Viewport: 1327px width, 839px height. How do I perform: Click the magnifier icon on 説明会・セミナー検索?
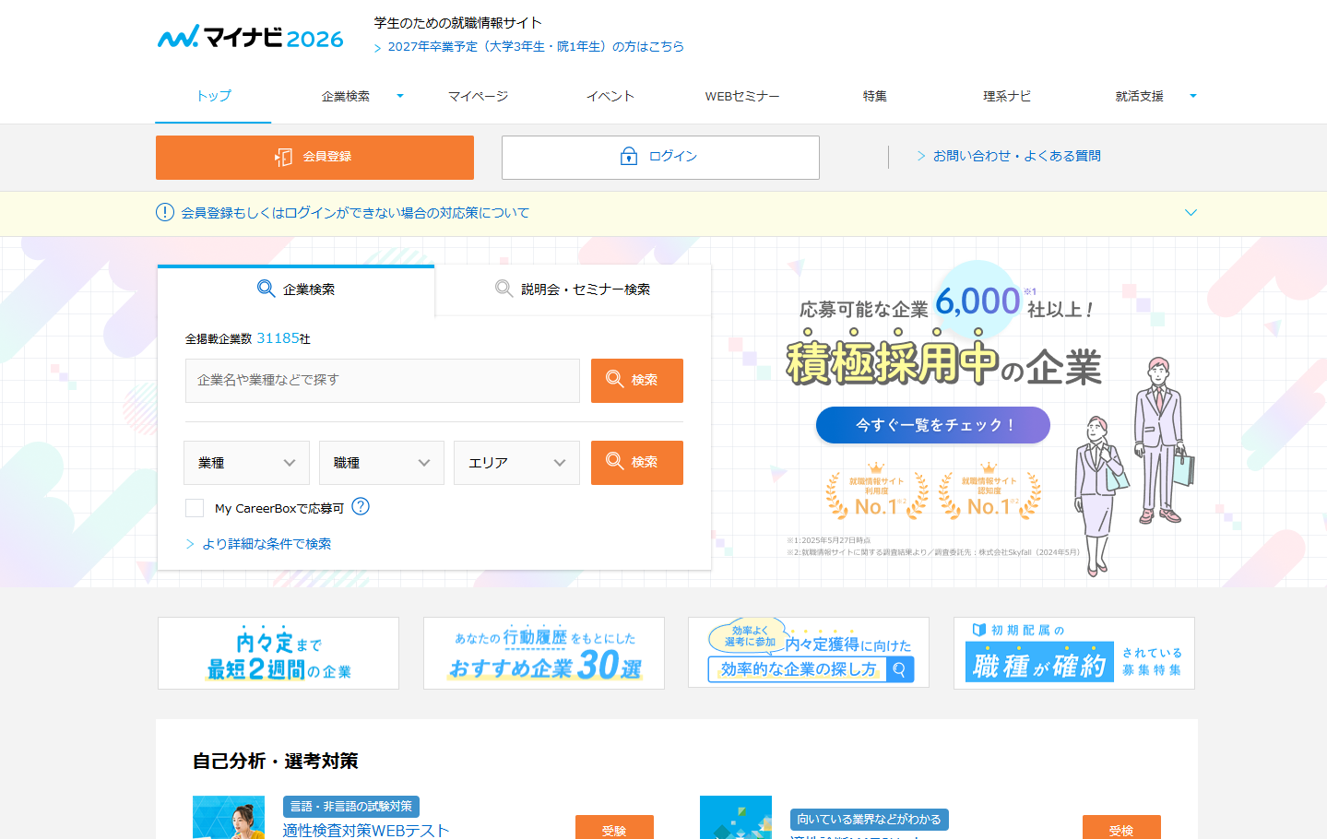[x=504, y=289]
